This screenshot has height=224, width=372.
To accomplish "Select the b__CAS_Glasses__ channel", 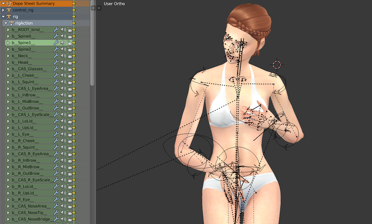I will 29,69.
